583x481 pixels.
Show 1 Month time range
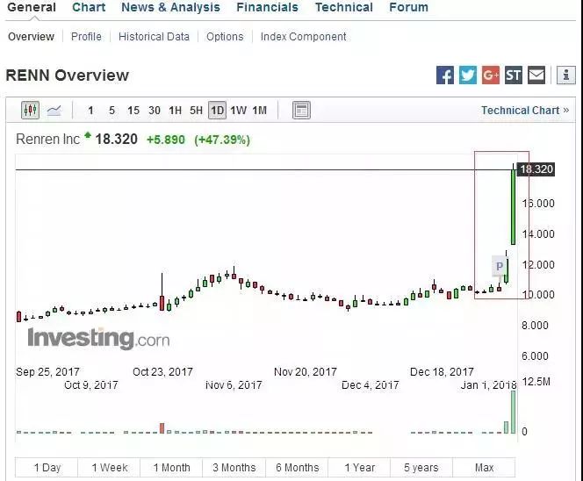click(x=172, y=468)
